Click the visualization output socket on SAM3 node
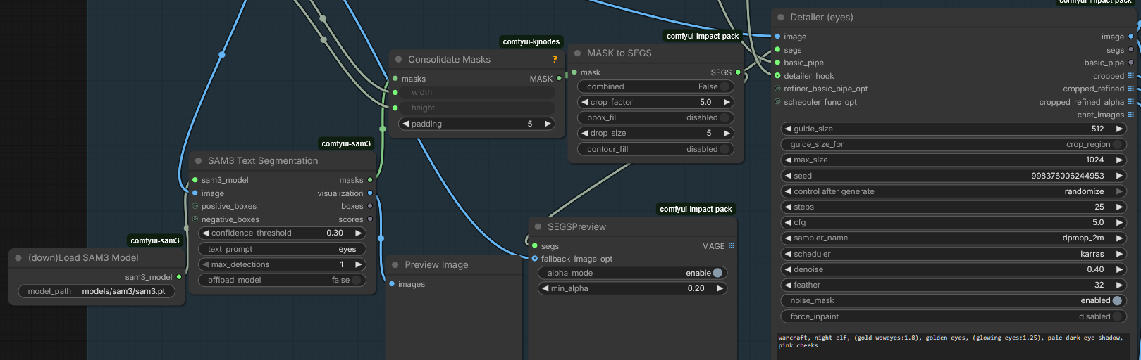 pos(370,193)
